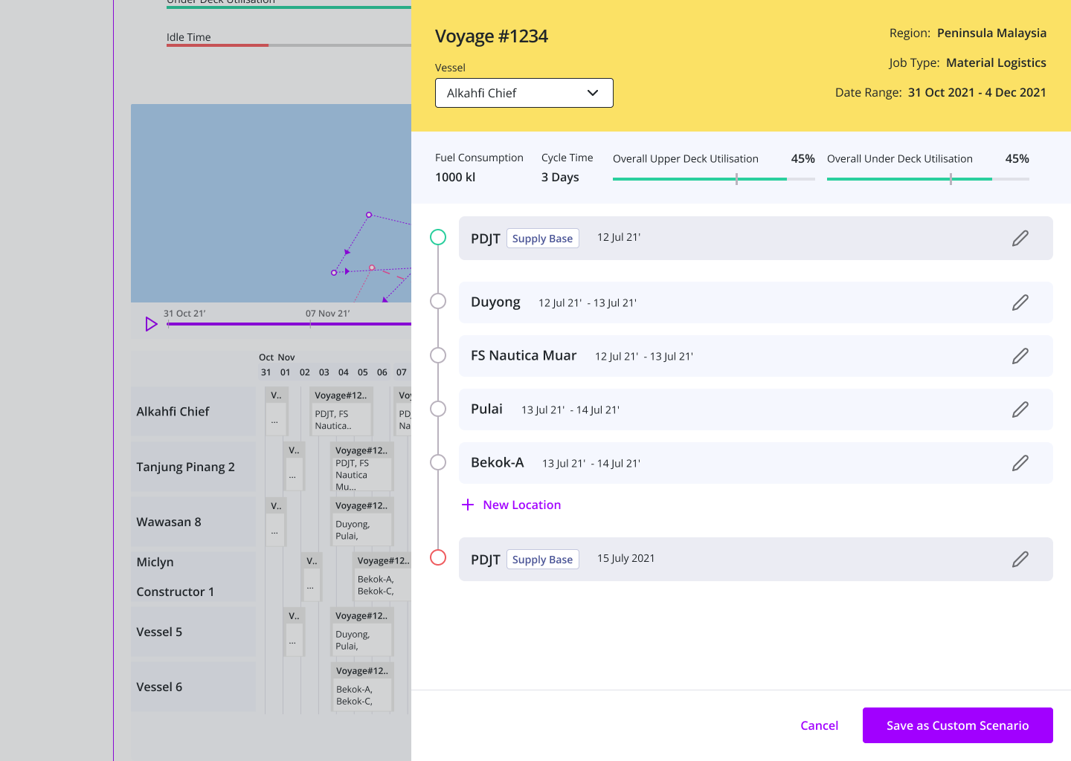Cancel the voyage edit
This screenshot has height=761, width=1071.
point(819,725)
